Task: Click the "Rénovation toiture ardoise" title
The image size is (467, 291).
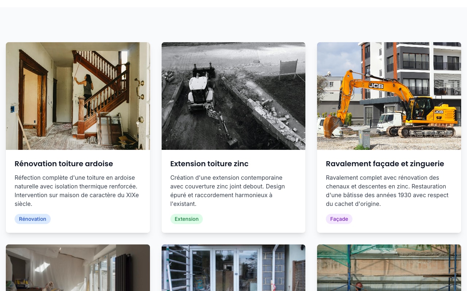Action: (x=64, y=164)
